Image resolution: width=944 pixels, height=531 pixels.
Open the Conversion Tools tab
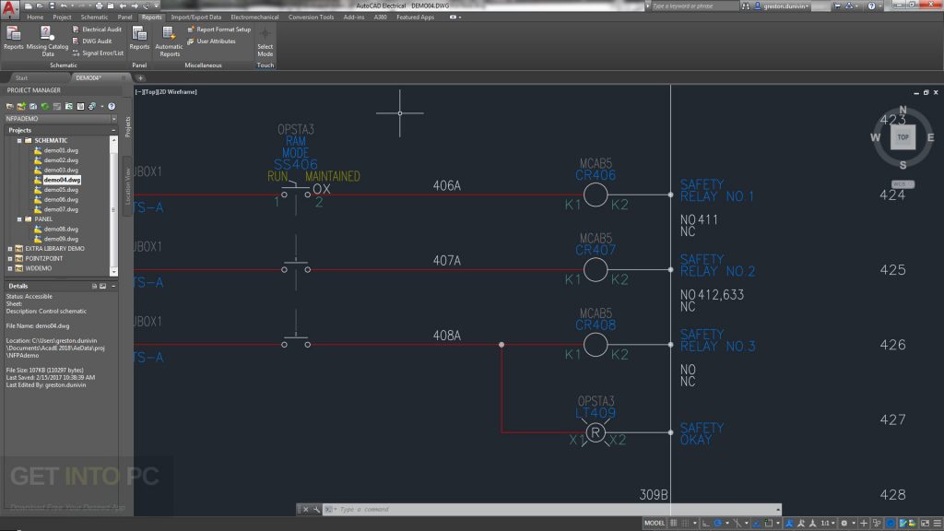point(311,17)
